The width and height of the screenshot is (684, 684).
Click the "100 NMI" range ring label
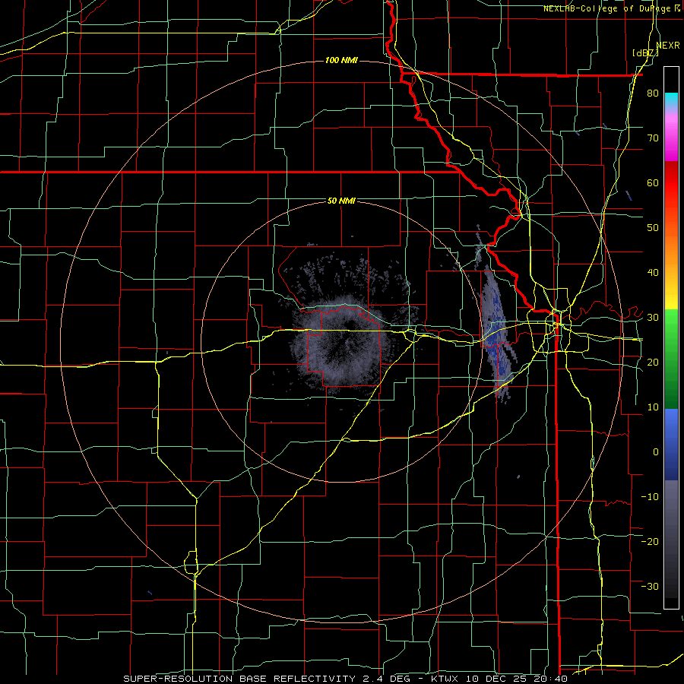tap(341, 60)
